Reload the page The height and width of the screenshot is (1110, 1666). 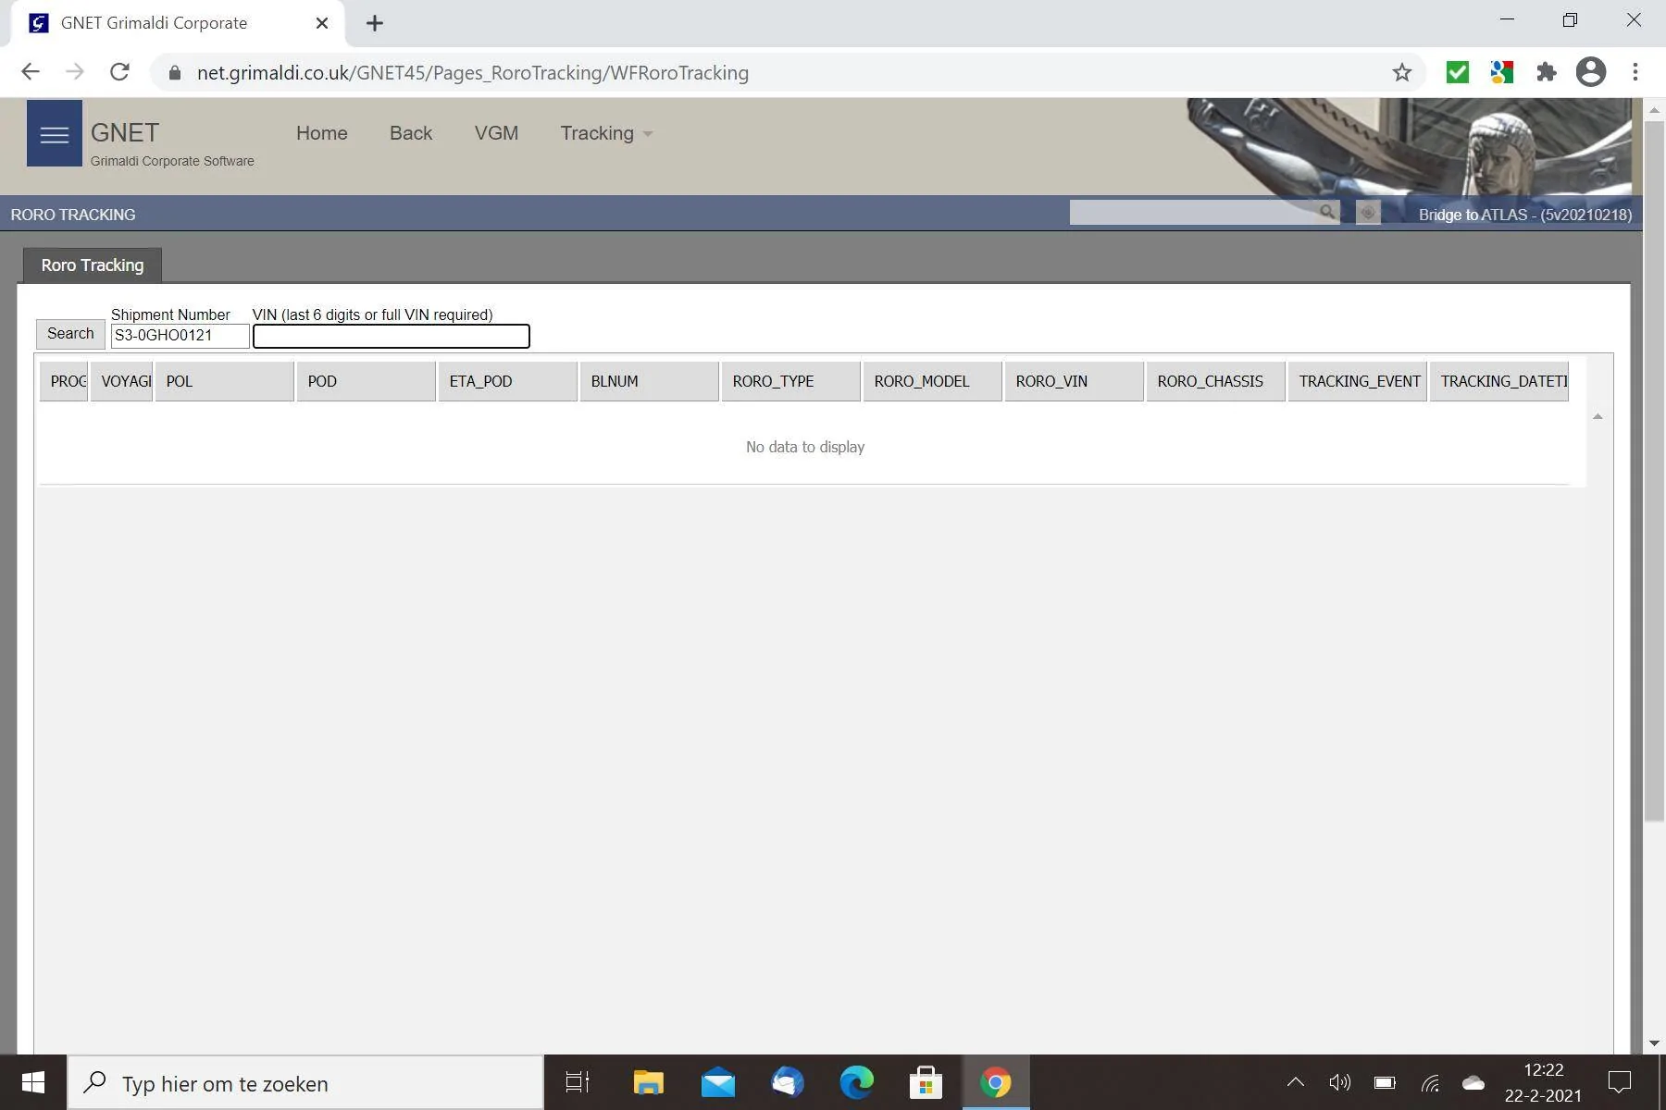119,72
